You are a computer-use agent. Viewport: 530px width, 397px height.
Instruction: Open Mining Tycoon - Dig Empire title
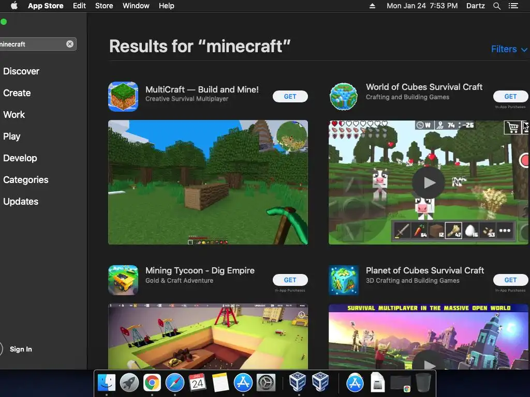point(200,270)
